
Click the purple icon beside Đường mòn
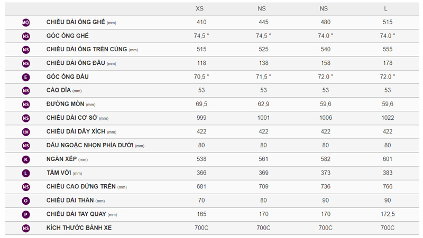(26, 104)
